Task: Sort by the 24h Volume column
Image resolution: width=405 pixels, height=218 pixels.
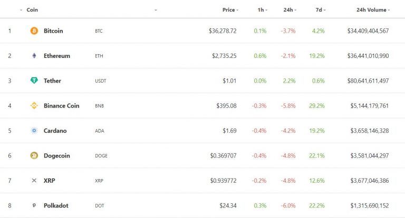Action: (x=371, y=10)
